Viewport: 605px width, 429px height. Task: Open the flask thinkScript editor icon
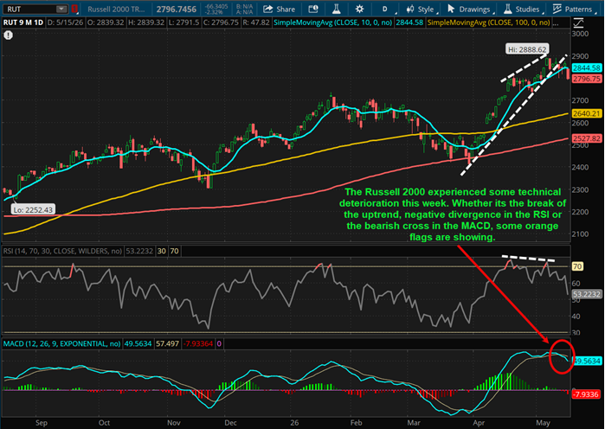tap(337, 9)
